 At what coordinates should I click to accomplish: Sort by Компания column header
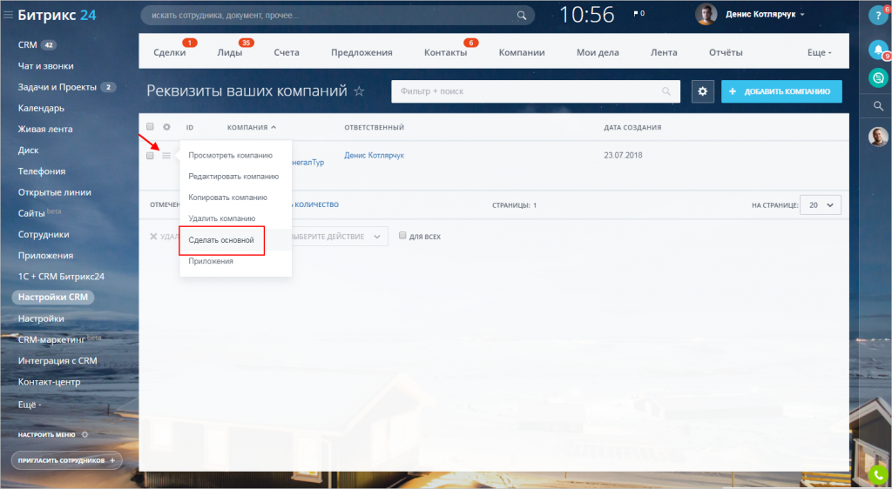click(x=252, y=127)
